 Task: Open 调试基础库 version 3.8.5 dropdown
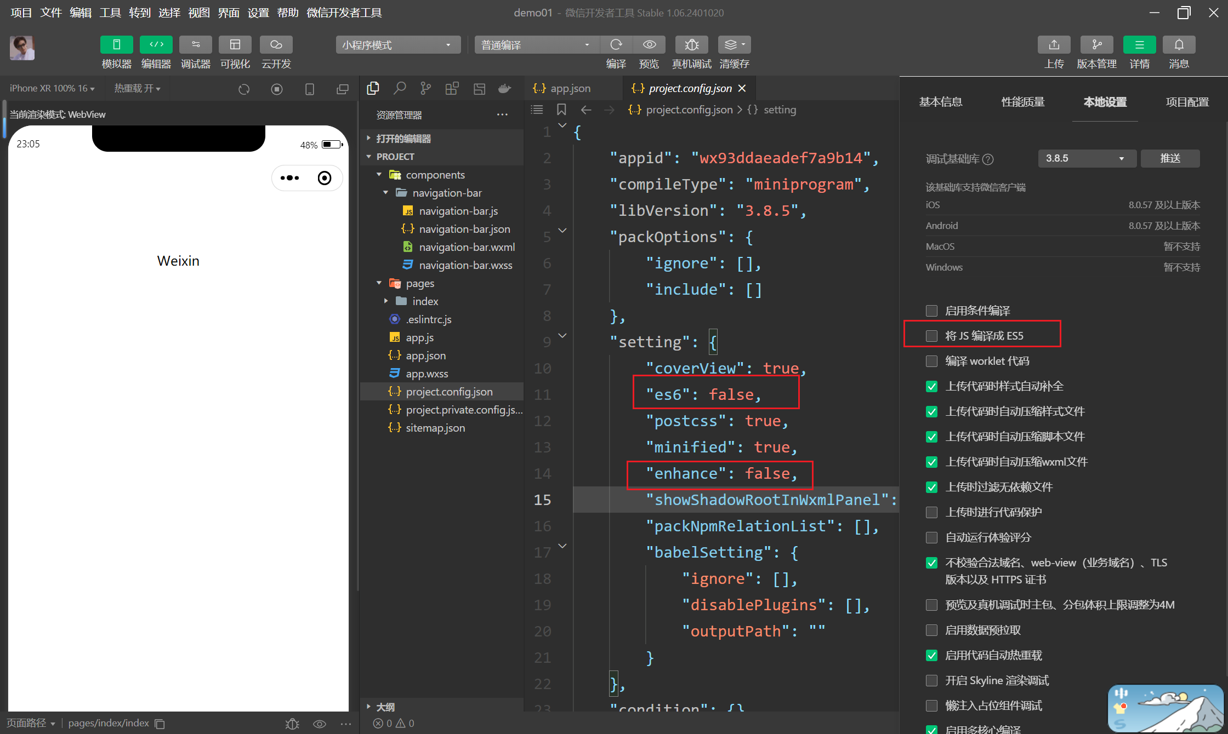[x=1085, y=158]
